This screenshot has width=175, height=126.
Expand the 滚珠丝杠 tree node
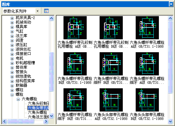click(x=12, y=50)
